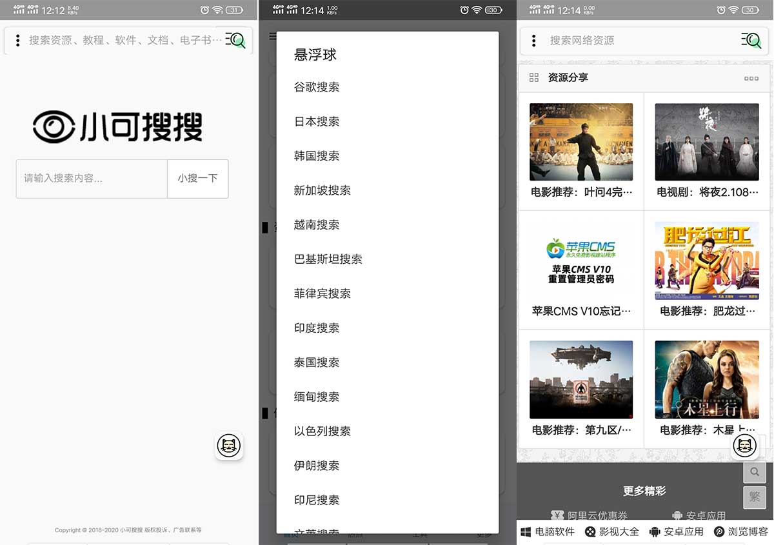Click title 苹果CMS V10忘记
Viewport: 774px width, 545px height.
(x=581, y=311)
